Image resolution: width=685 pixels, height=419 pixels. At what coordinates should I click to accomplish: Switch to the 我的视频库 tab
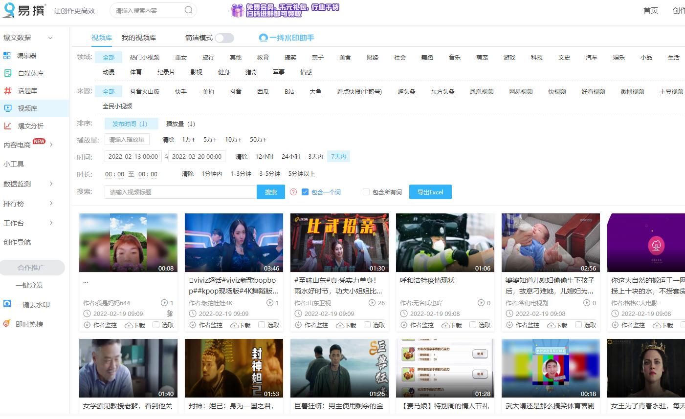tap(138, 37)
